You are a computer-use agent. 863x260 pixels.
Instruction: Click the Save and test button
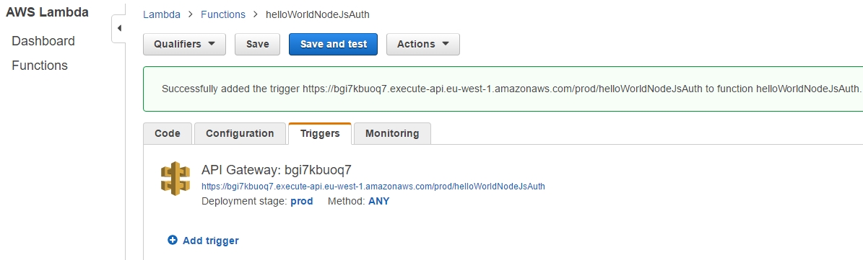click(333, 45)
